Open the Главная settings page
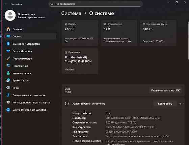Screen dimensions: 189x145 click(x=30, y=29)
